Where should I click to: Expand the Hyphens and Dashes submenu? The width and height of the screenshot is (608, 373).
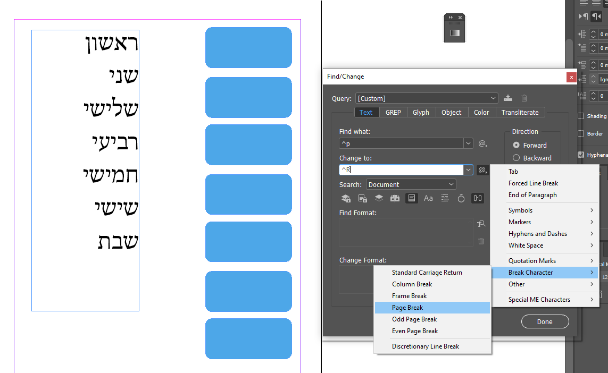tap(545, 234)
